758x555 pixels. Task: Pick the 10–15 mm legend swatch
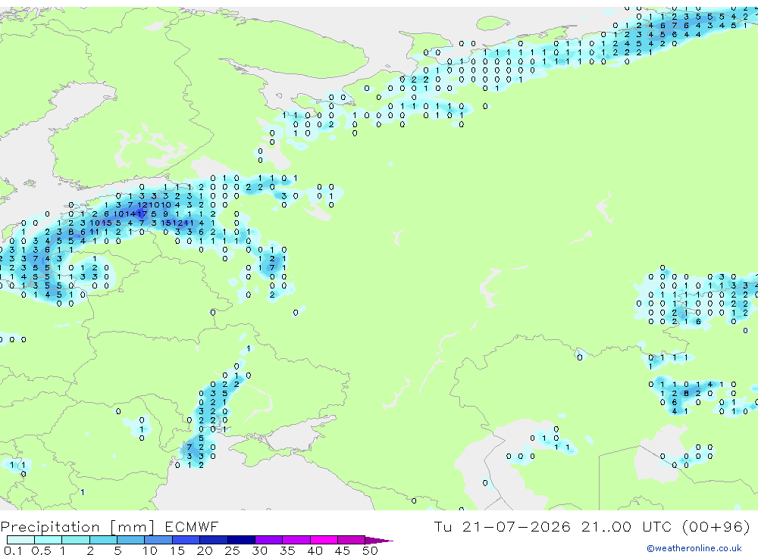pyautogui.click(x=158, y=540)
